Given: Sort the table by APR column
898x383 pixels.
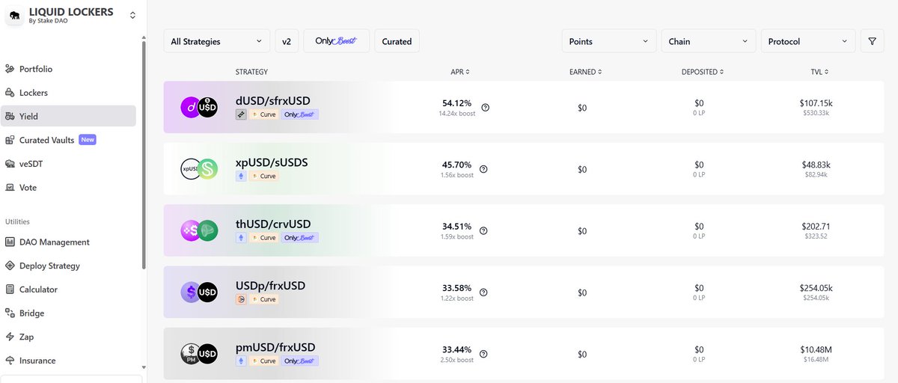Looking at the screenshot, I should [x=460, y=72].
